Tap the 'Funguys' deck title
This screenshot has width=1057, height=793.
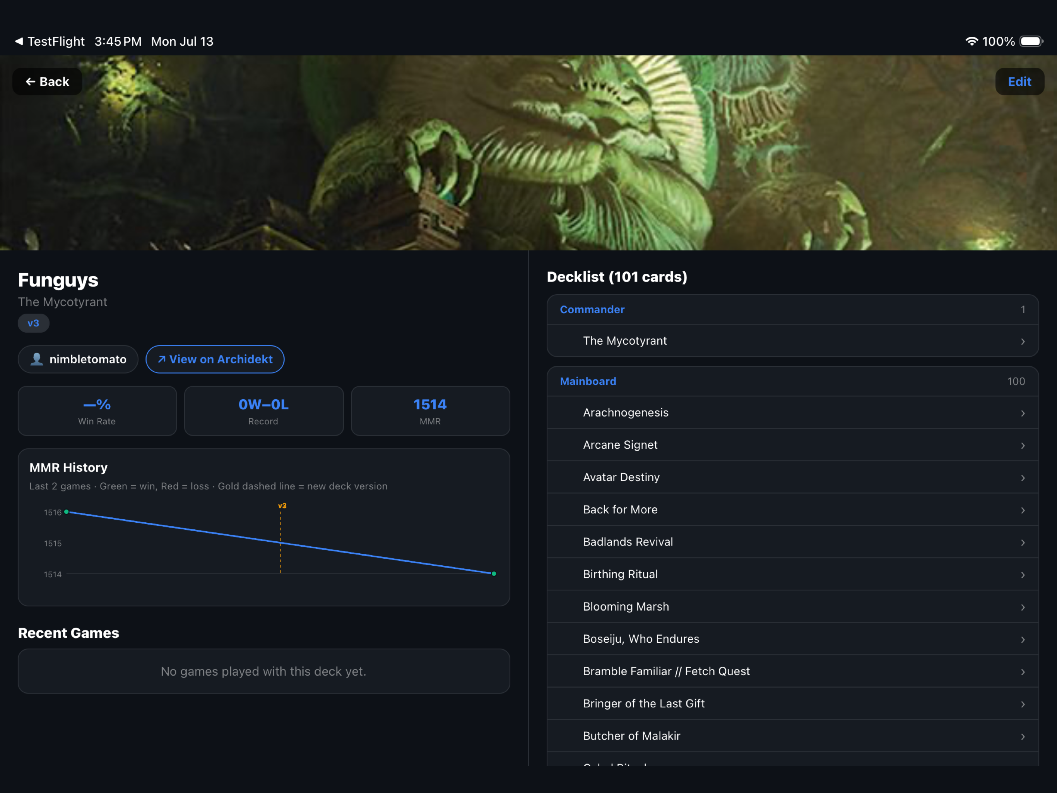pos(58,280)
